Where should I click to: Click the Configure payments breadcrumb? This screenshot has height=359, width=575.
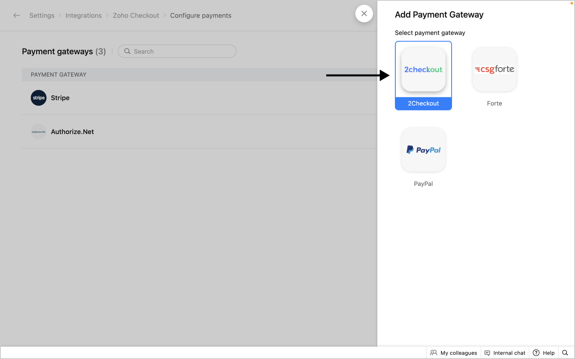point(201,16)
